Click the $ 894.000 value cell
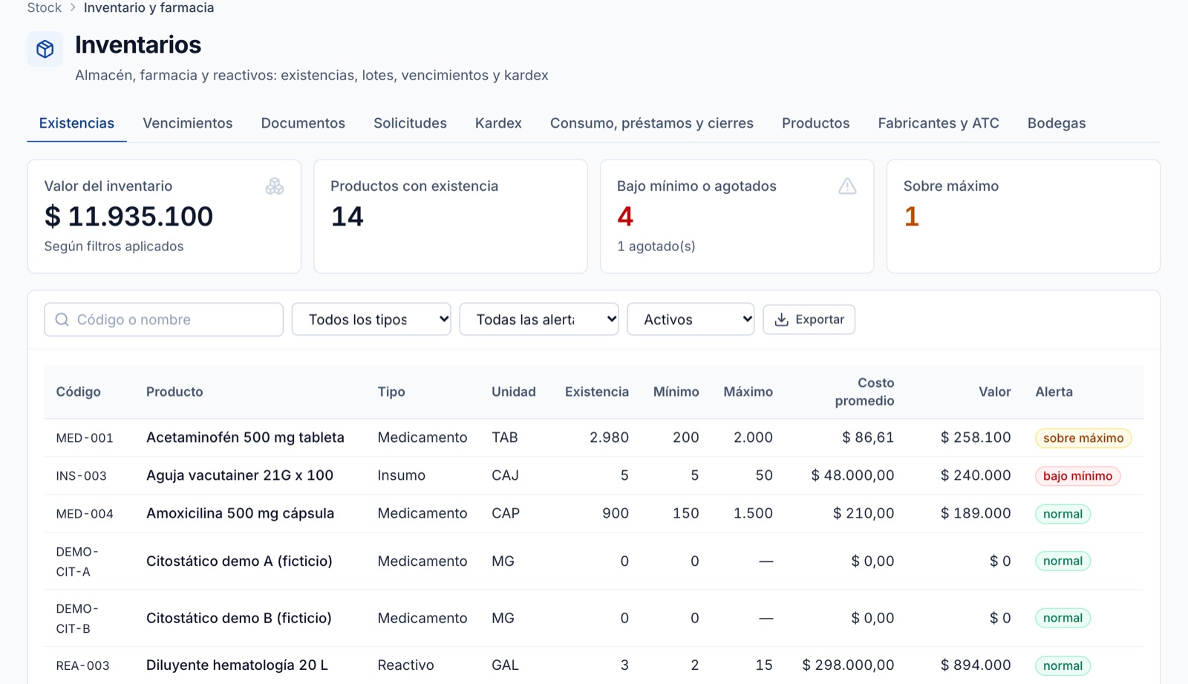 (976, 665)
